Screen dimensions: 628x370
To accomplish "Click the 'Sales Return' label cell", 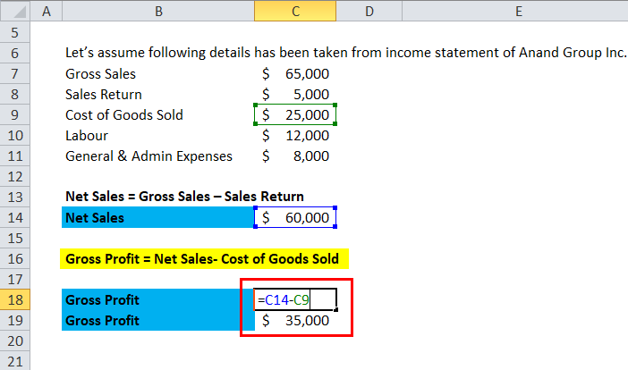I will (x=104, y=95).
